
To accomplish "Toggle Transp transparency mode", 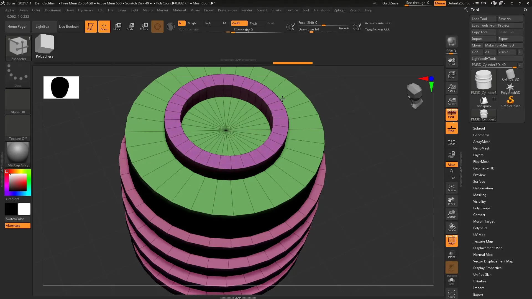I will pos(451,254).
